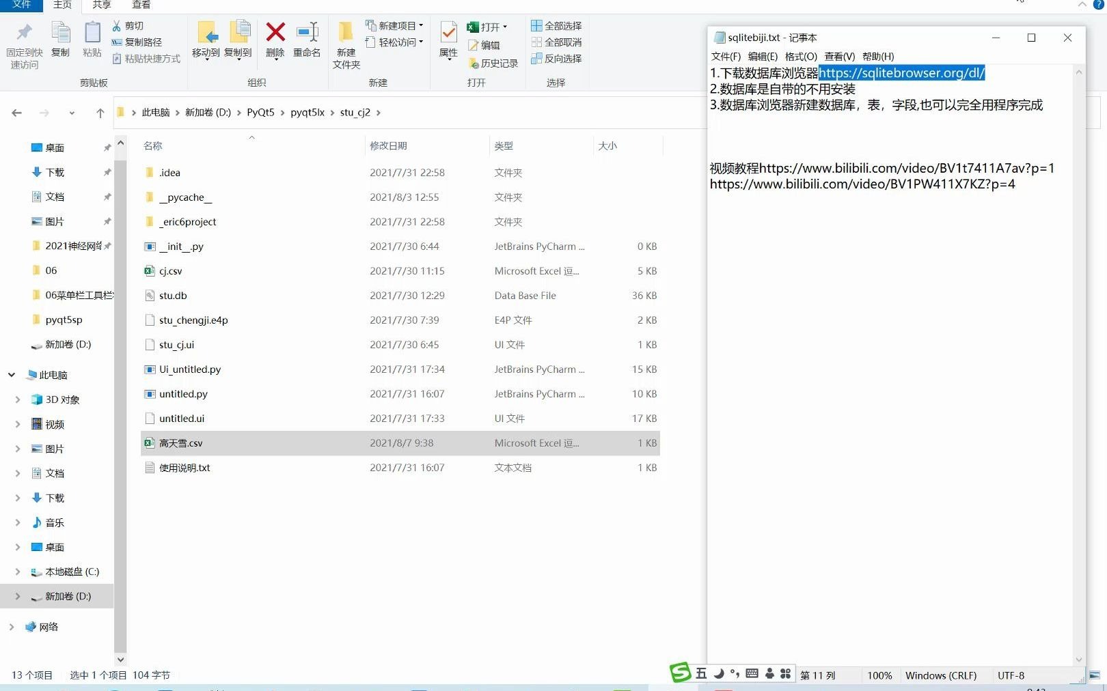Create a New folder via ribbon icon
The height and width of the screenshot is (691, 1107).
[346, 32]
